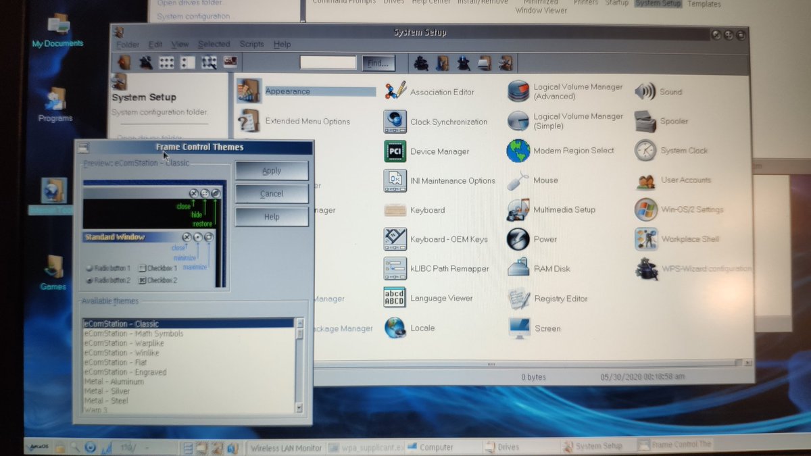Open Multimedia Setup
811x456 pixels.
click(518, 209)
